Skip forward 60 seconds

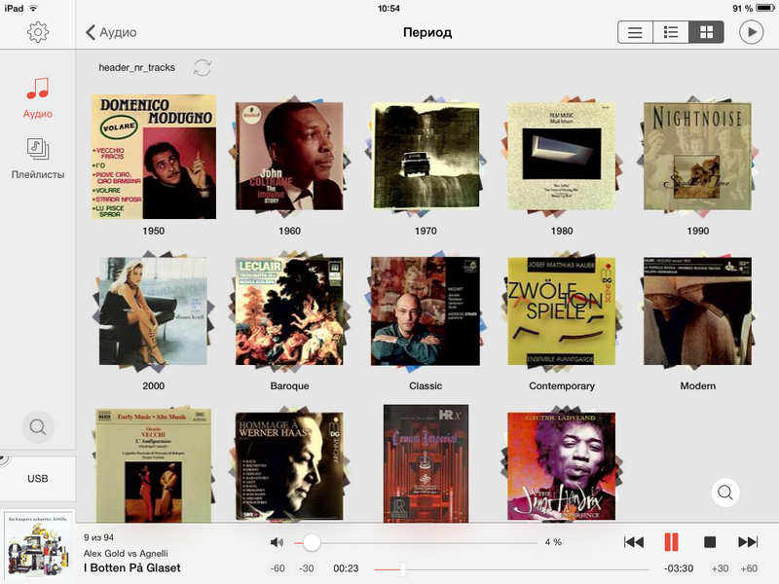point(749,568)
